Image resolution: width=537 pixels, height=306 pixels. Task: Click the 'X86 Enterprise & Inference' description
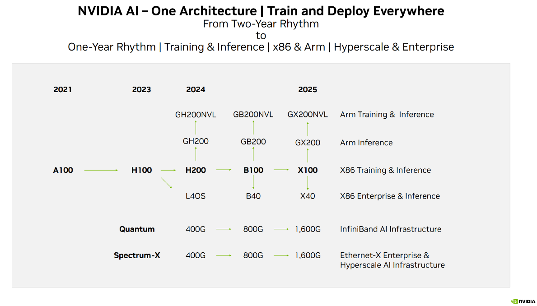pos(390,196)
